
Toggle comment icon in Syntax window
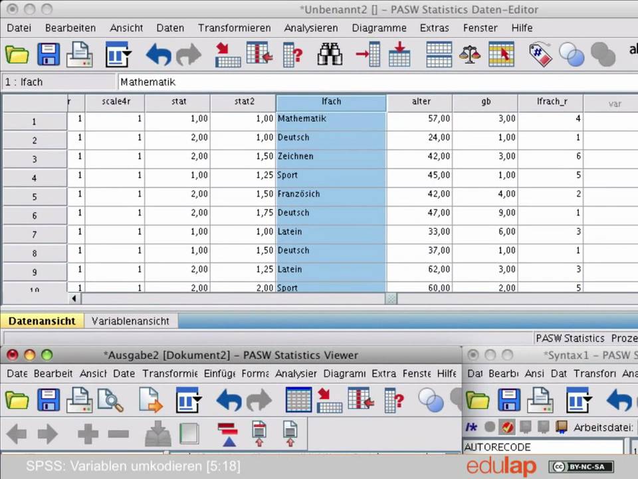pos(471,427)
